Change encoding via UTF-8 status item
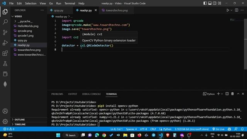 144,129
